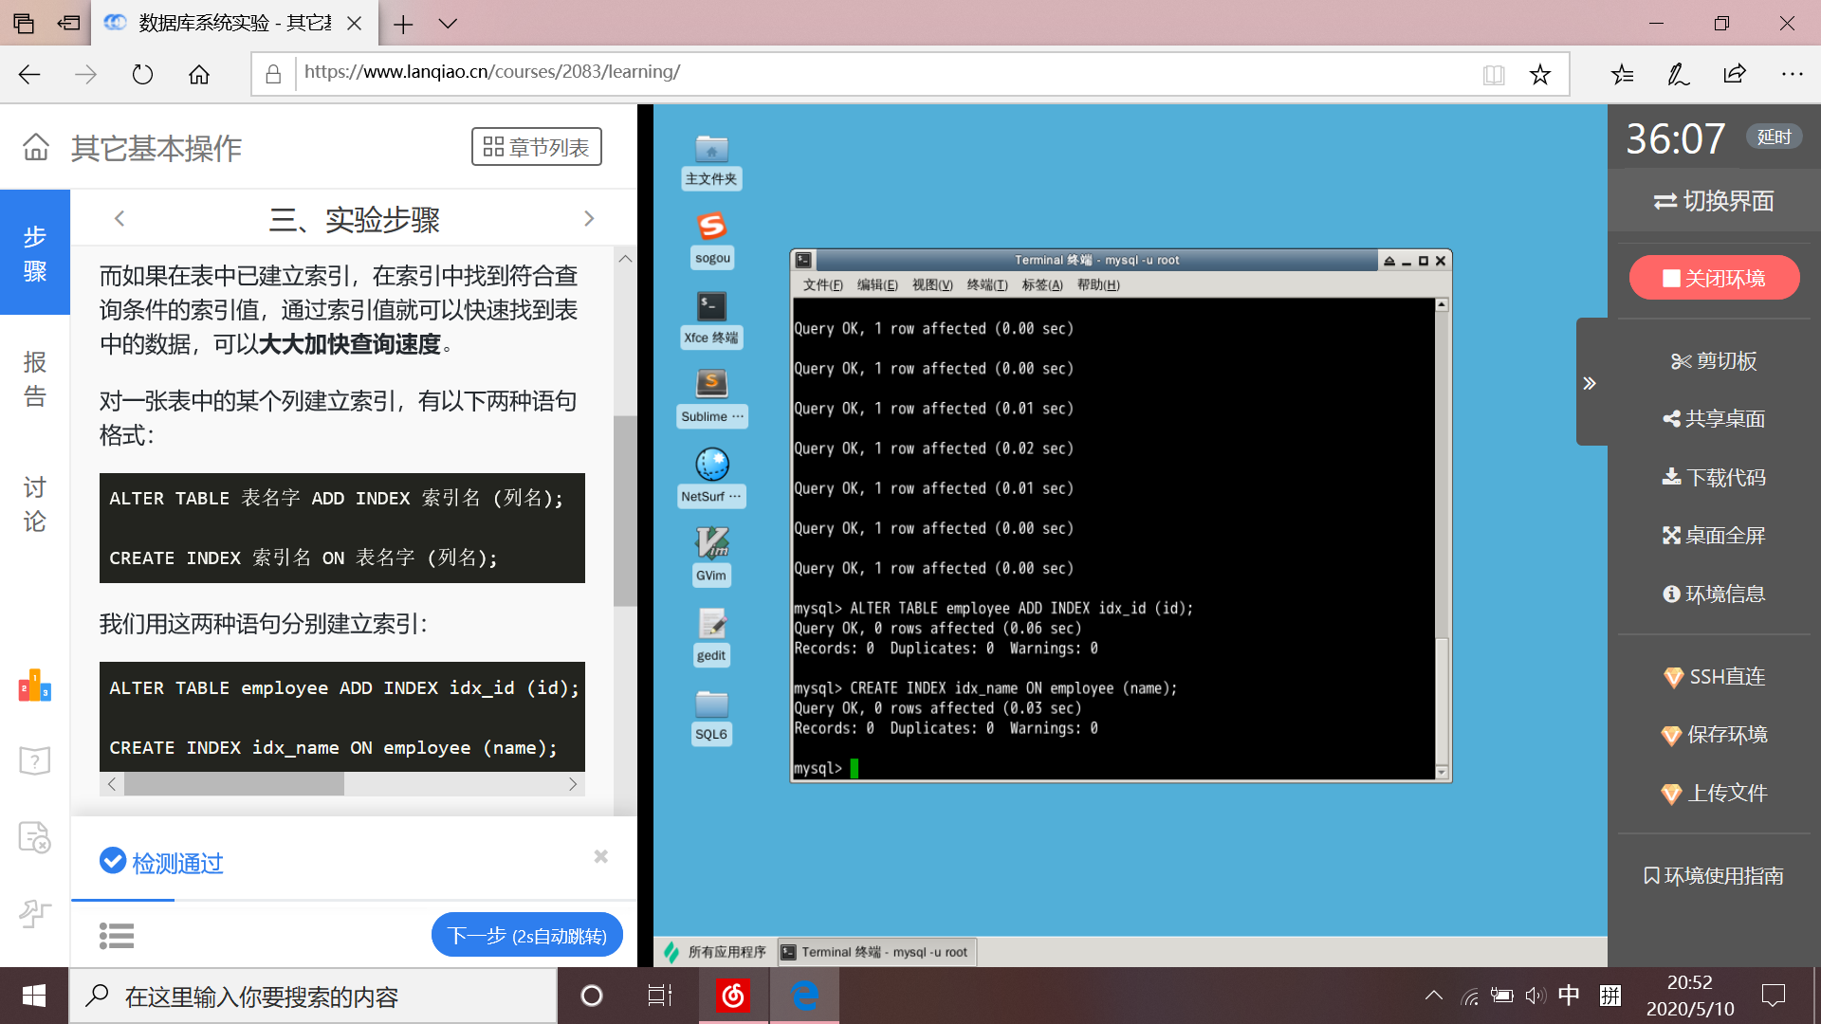The height and width of the screenshot is (1024, 1821).
Task: Launch Sublime from the desktop
Action: (x=711, y=384)
